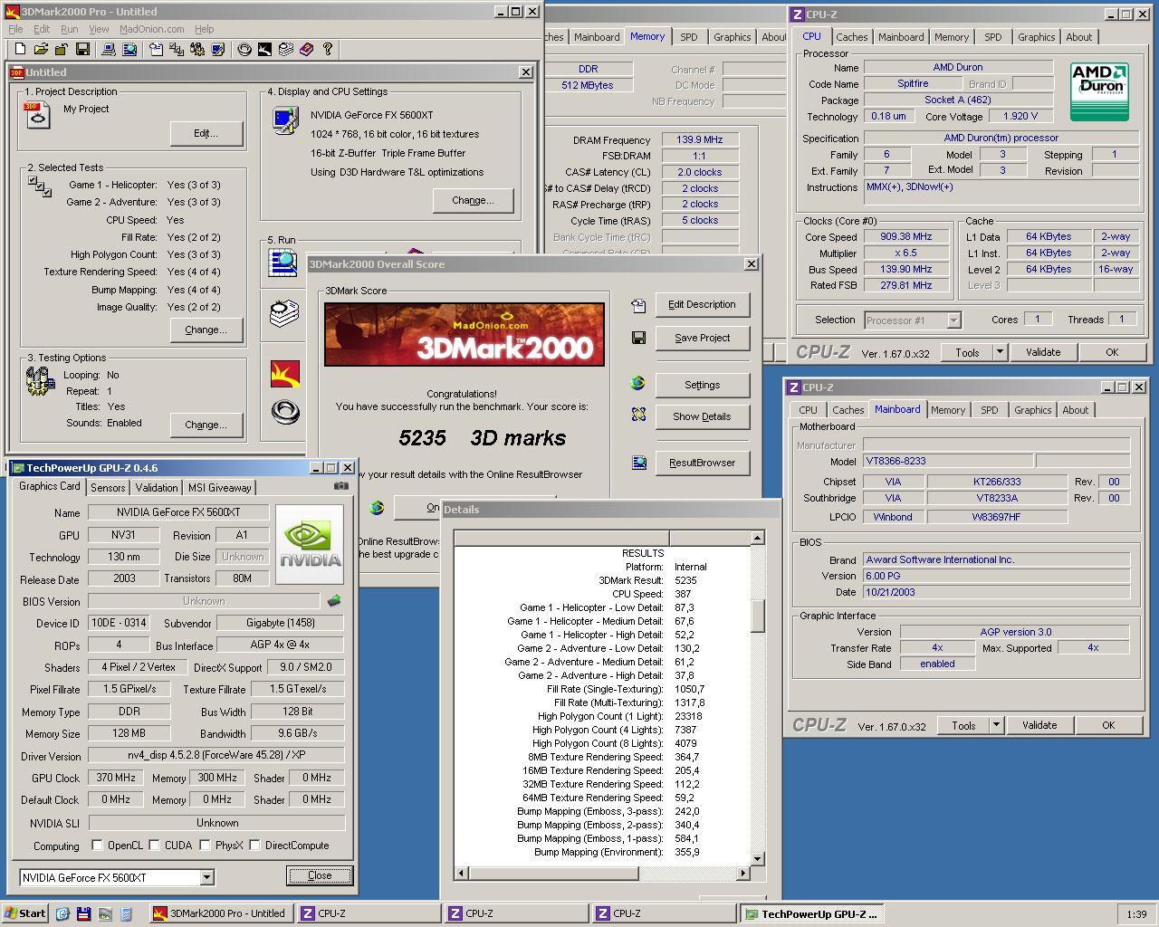Click the Save Project button
The height and width of the screenshot is (927, 1159).
click(702, 338)
